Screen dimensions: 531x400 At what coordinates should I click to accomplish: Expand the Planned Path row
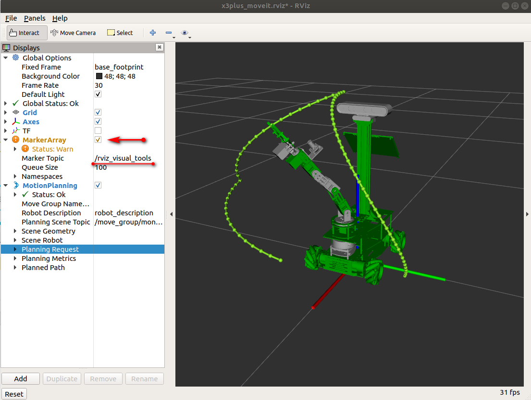coord(15,268)
